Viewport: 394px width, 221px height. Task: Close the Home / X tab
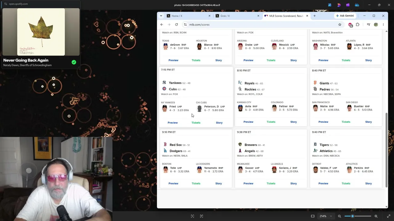pos(210,16)
